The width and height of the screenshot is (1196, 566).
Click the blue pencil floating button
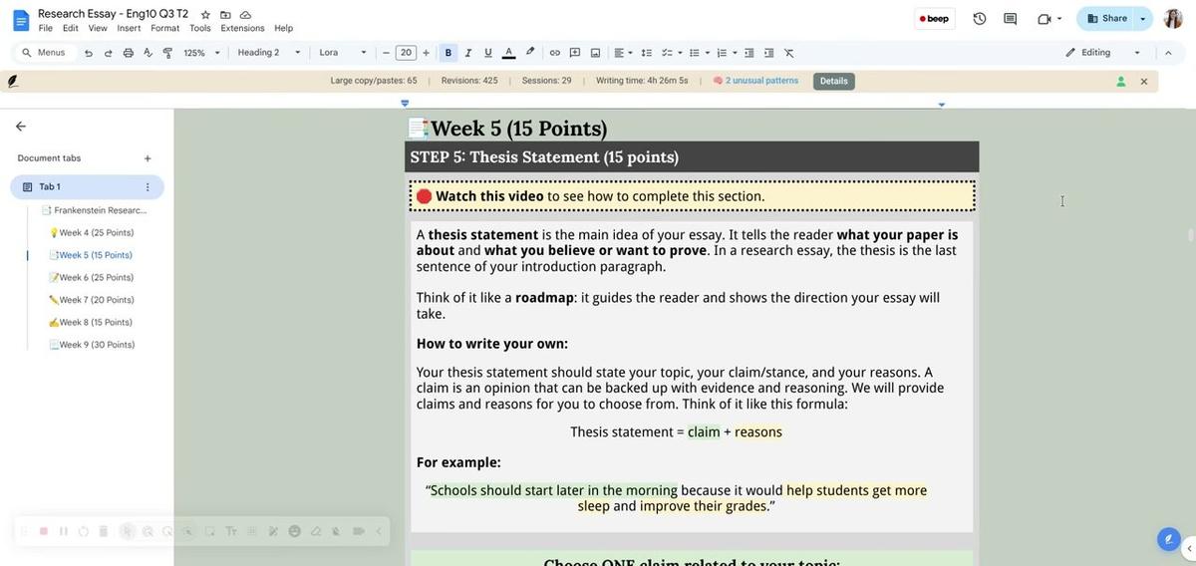(x=1168, y=539)
